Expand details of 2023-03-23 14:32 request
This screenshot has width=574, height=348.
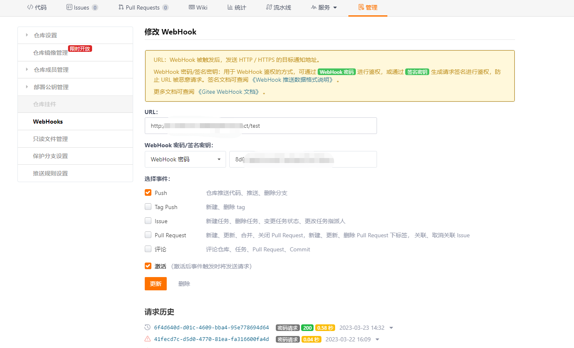pos(391,328)
